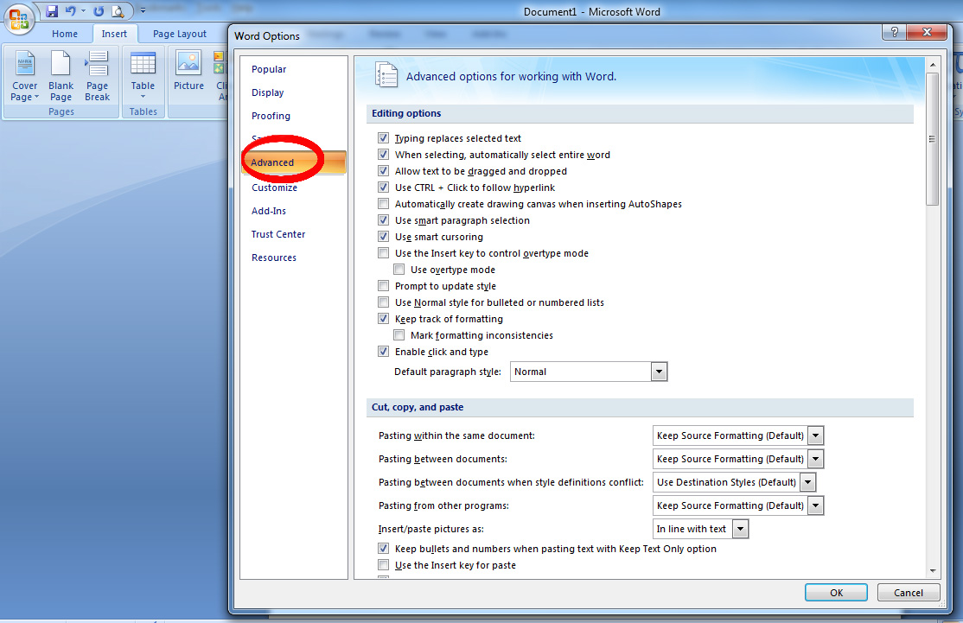This screenshot has width=963, height=623.
Task: Open the Insert/paste pictures as dropdown
Action: tap(739, 528)
